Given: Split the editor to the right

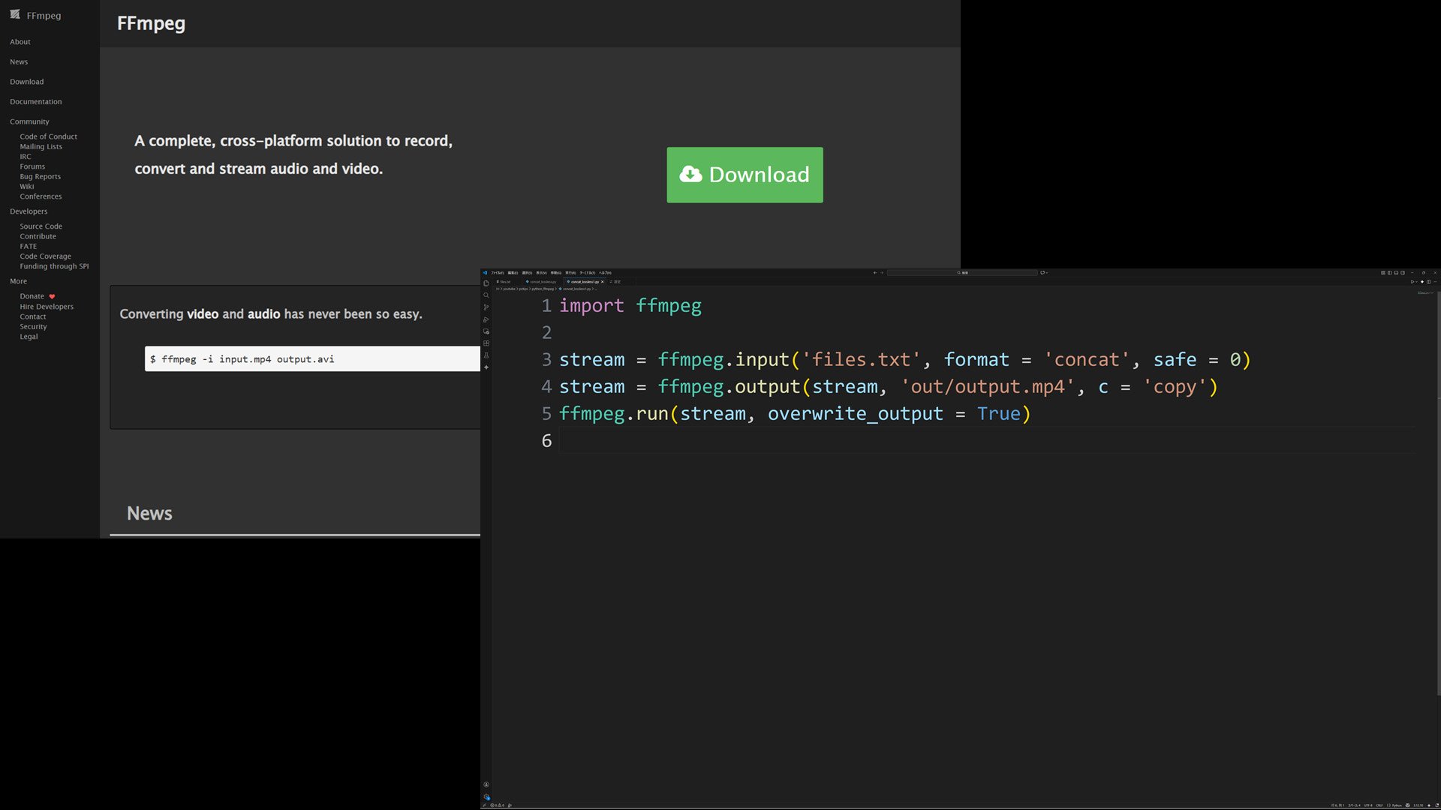Looking at the screenshot, I should click(1429, 282).
